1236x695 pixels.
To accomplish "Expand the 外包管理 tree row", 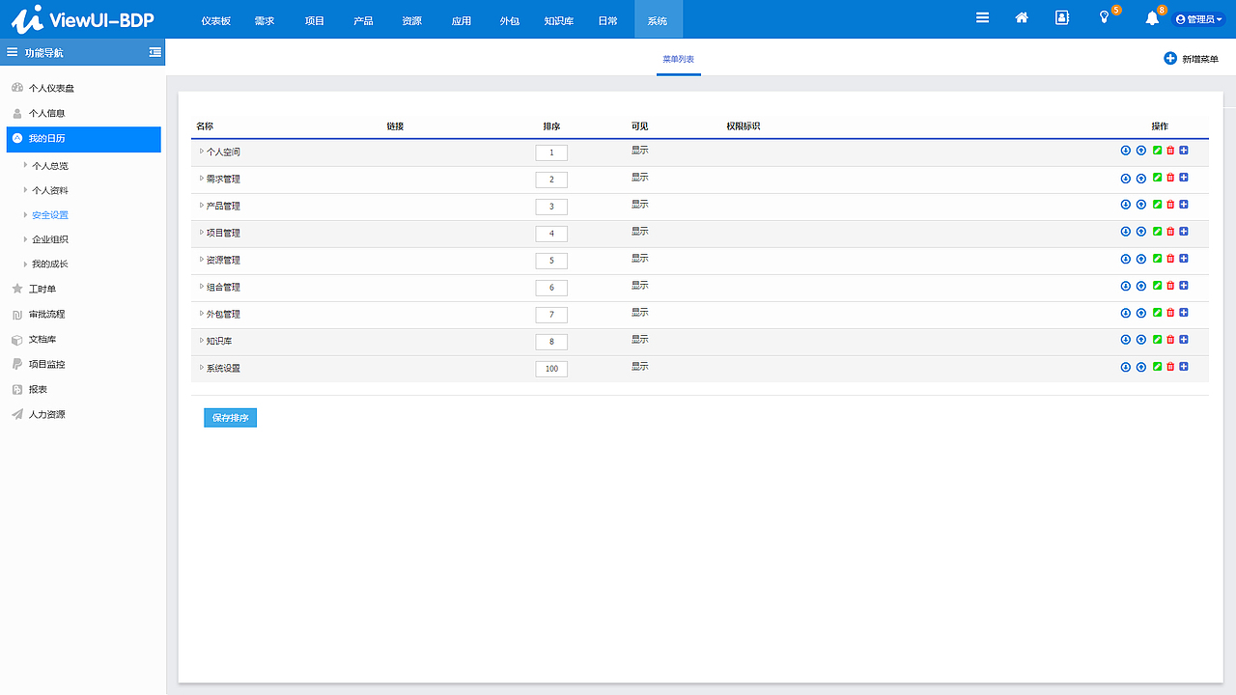I will click(202, 314).
